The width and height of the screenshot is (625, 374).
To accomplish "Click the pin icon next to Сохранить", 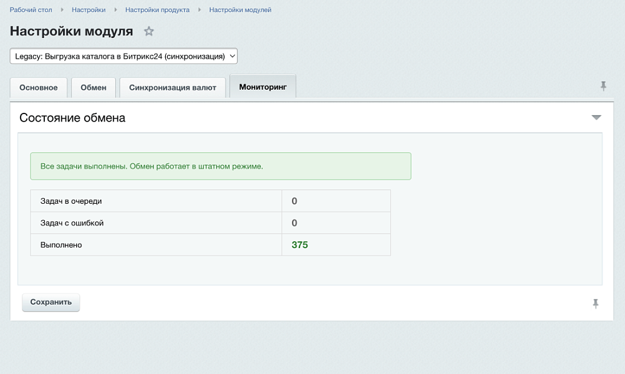I will click(596, 304).
